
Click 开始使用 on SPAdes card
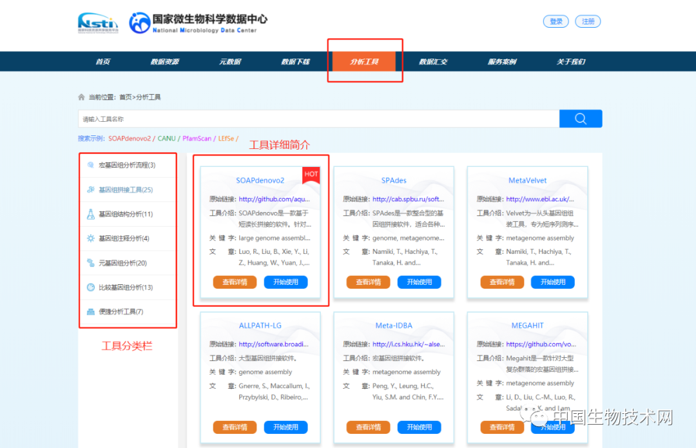tap(420, 282)
